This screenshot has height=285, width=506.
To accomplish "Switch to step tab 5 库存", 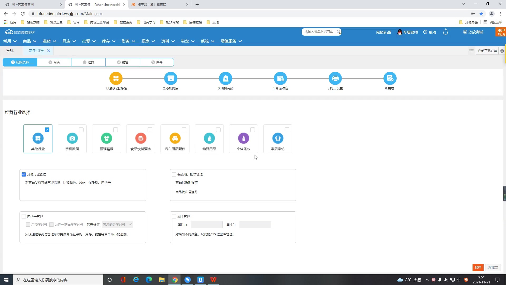I will [157, 62].
